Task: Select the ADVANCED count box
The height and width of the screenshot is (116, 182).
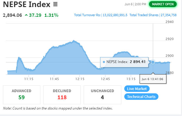Action: pos(21,95)
